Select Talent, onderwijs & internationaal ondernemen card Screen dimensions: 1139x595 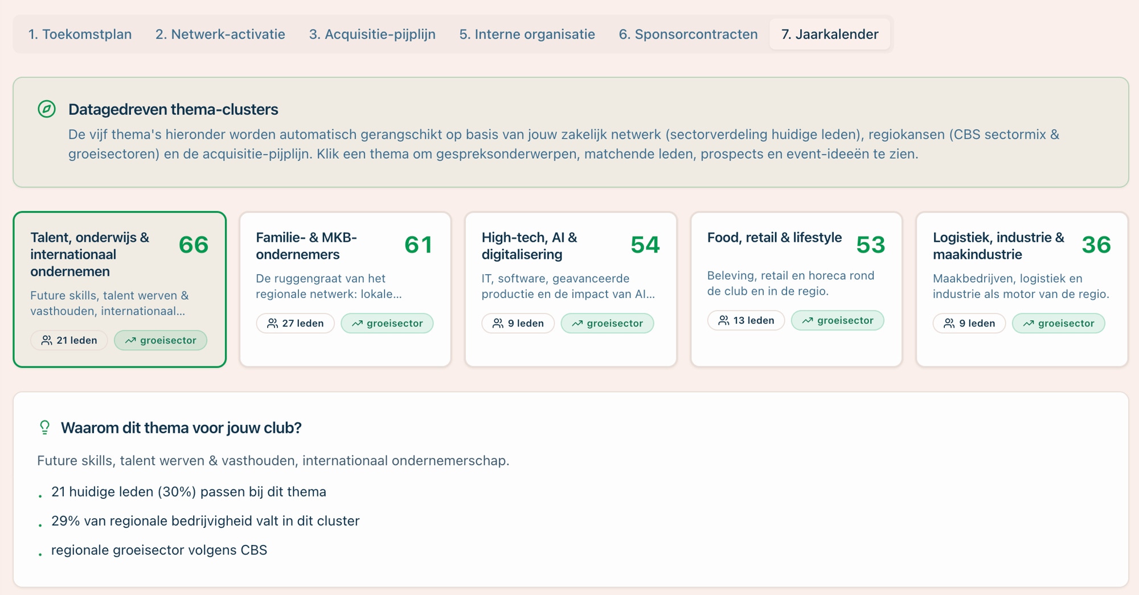(120, 290)
